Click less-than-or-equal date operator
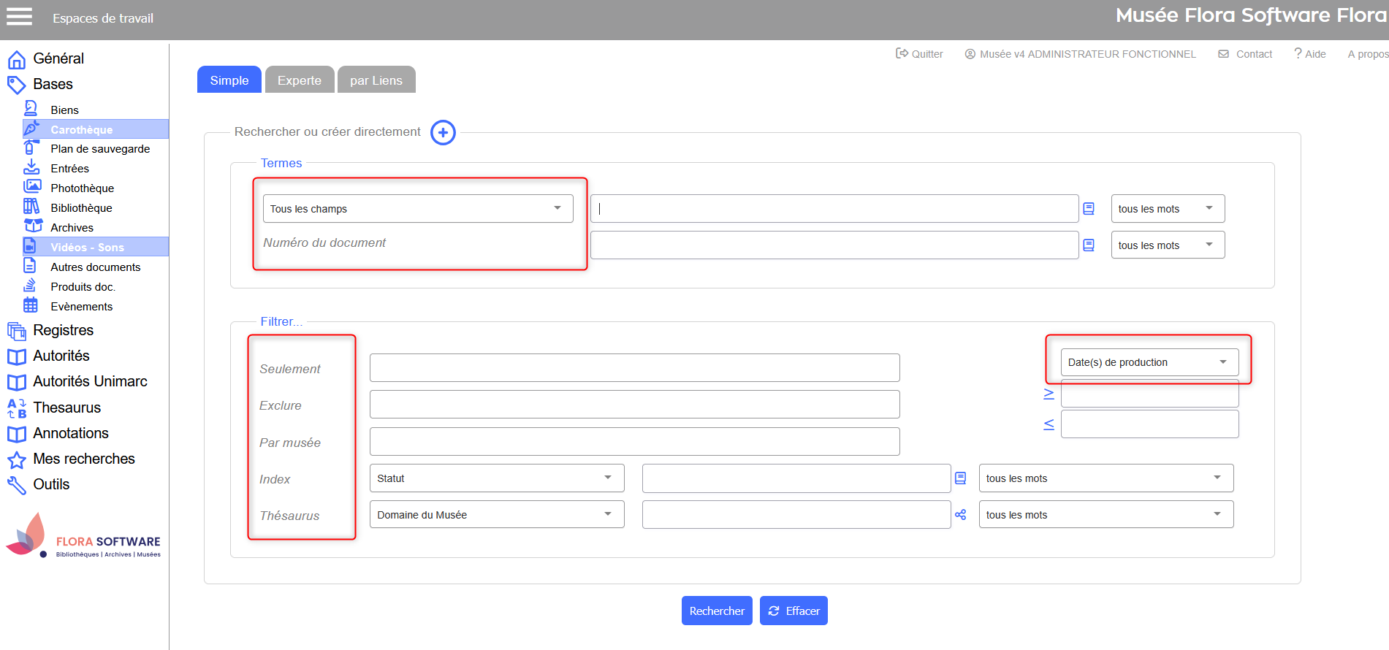 [x=1049, y=424]
